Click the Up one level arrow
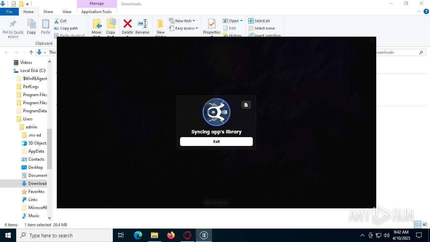 pyautogui.click(x=31, y=52)
